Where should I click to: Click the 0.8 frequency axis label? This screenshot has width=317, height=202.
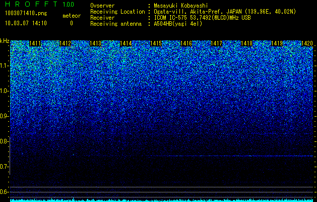coord(4,141)
